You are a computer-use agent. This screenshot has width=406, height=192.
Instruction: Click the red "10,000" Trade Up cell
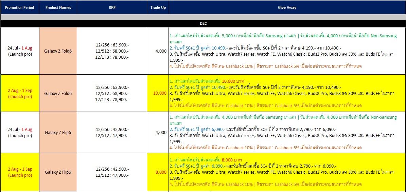[158, 93]
